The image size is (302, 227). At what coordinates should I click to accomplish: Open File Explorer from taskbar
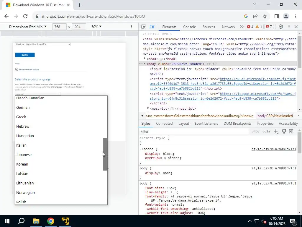pyautogui.click(x=36, y=221)
